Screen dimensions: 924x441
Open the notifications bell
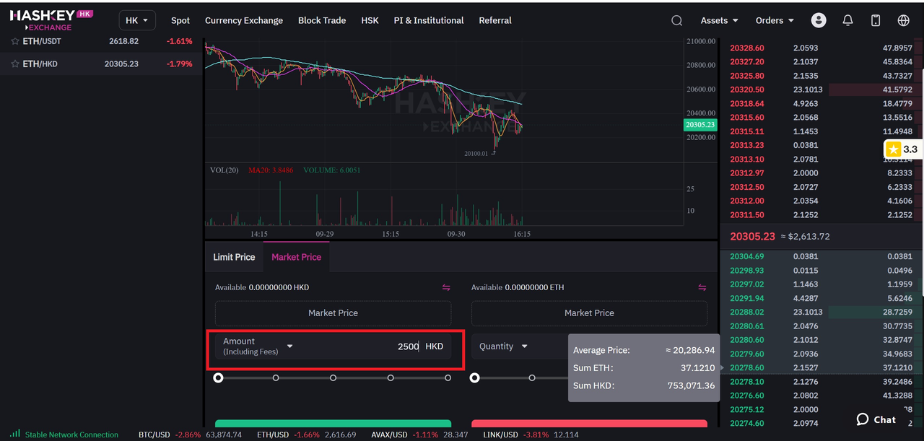(847, 21)
